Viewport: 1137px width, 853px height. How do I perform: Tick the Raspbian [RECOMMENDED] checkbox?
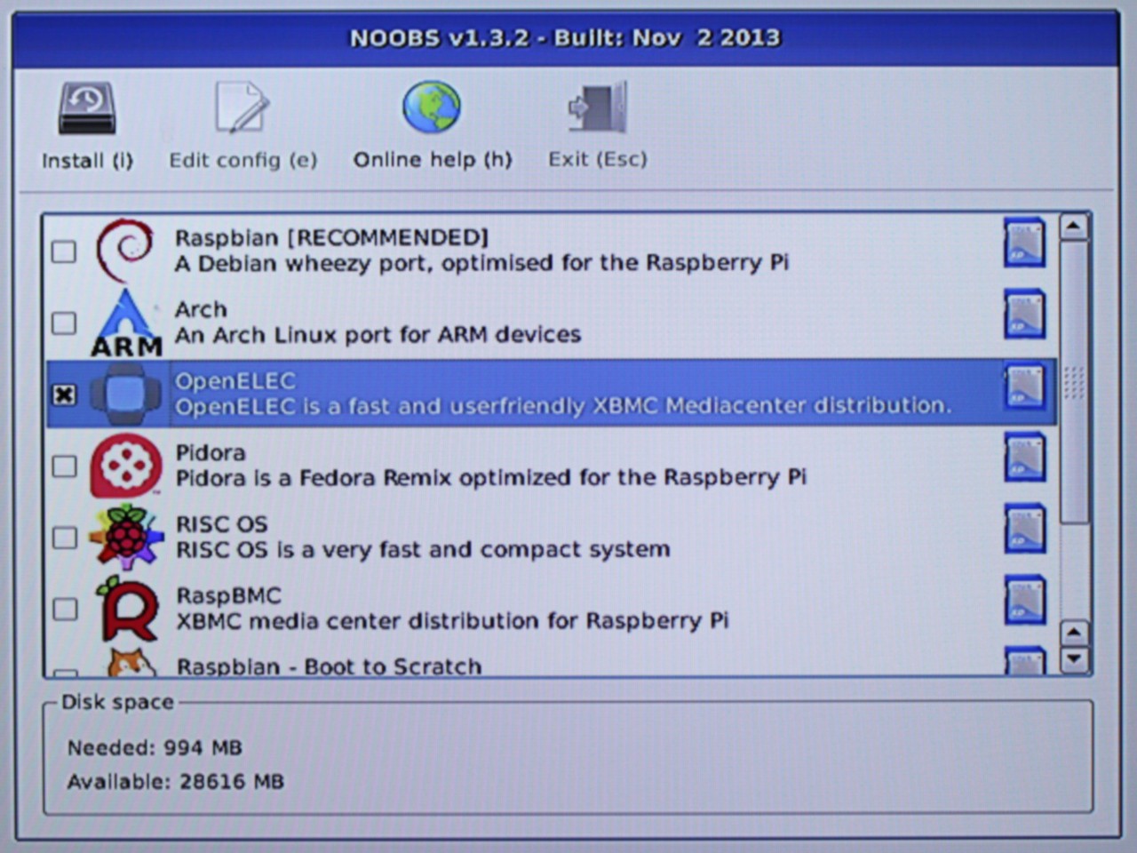tap(64, 251)
